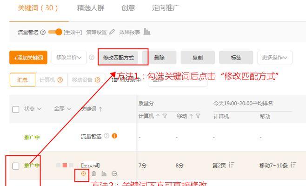Click 7分 quality score cell

click(x=142, y=166)
